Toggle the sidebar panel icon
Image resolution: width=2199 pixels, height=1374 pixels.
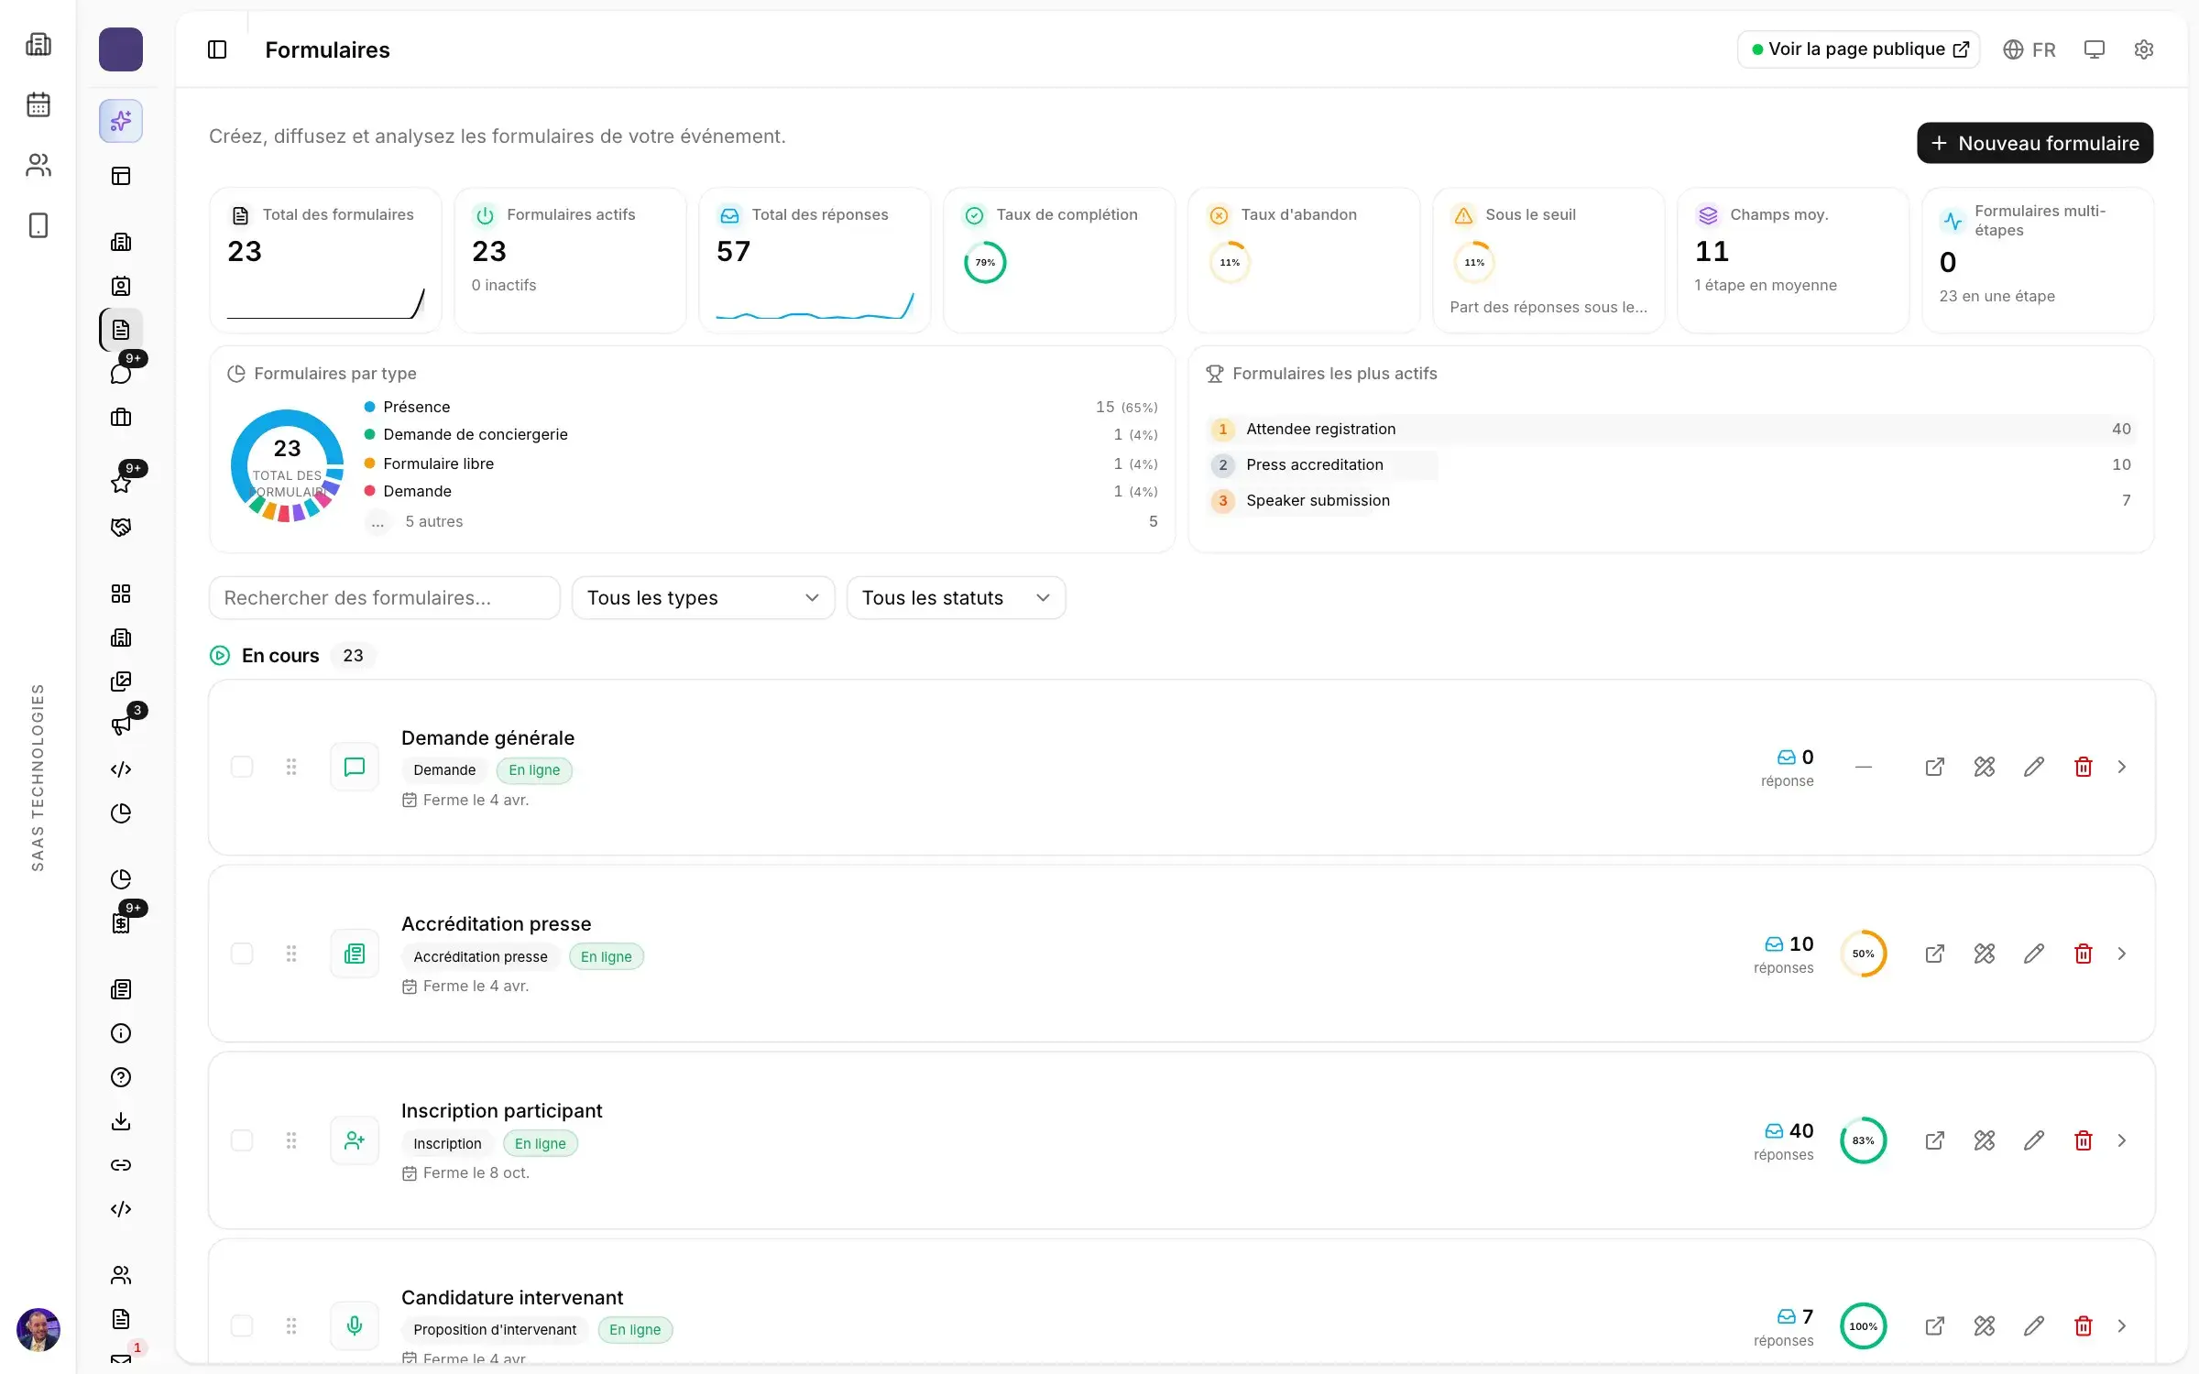tap(217, 49)
